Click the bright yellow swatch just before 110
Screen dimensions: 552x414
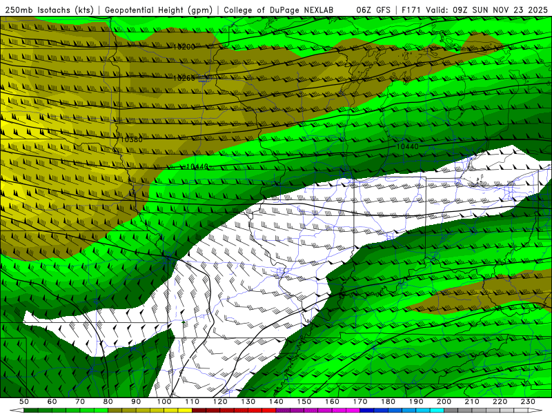point(185,410)
